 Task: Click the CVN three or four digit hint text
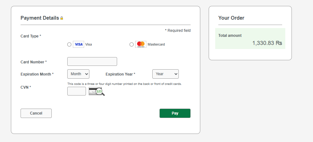(125, 84)
